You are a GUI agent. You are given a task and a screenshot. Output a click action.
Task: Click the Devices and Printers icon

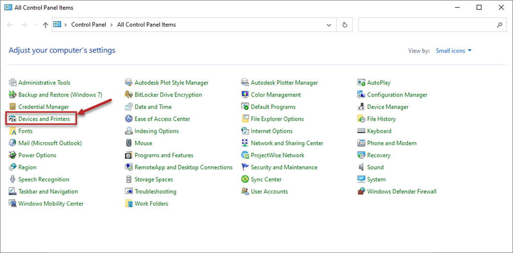click(12, 119)
